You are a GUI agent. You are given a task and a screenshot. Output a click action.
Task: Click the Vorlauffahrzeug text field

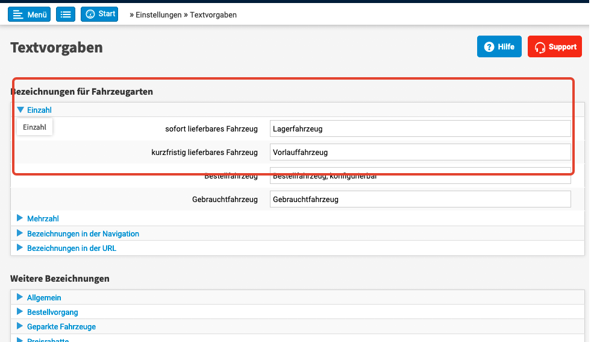pyautogui.click(x=420, y=152)
